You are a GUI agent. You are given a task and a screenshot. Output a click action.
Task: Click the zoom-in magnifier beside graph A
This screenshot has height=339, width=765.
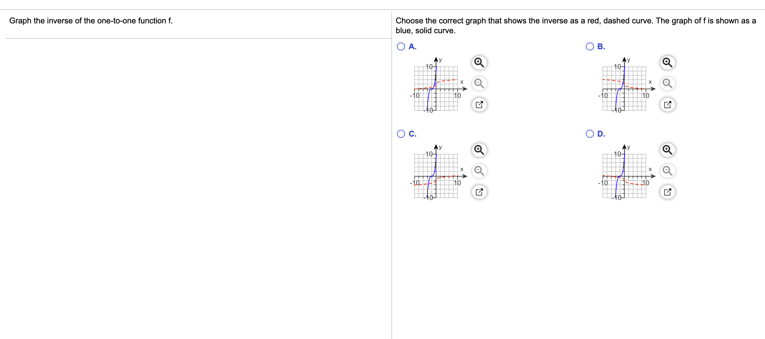tap(479, 62)
